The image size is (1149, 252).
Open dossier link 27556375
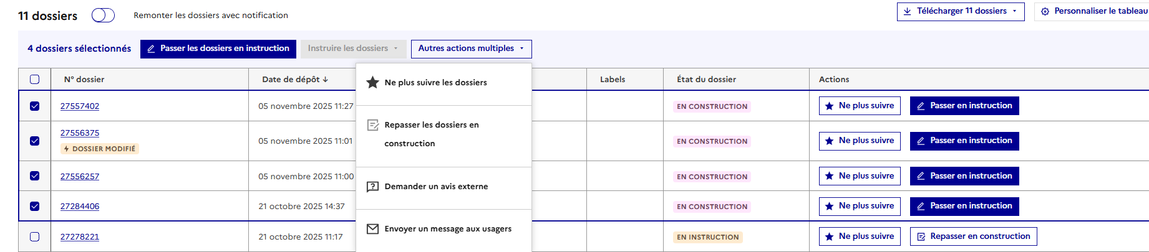[80, 133]
